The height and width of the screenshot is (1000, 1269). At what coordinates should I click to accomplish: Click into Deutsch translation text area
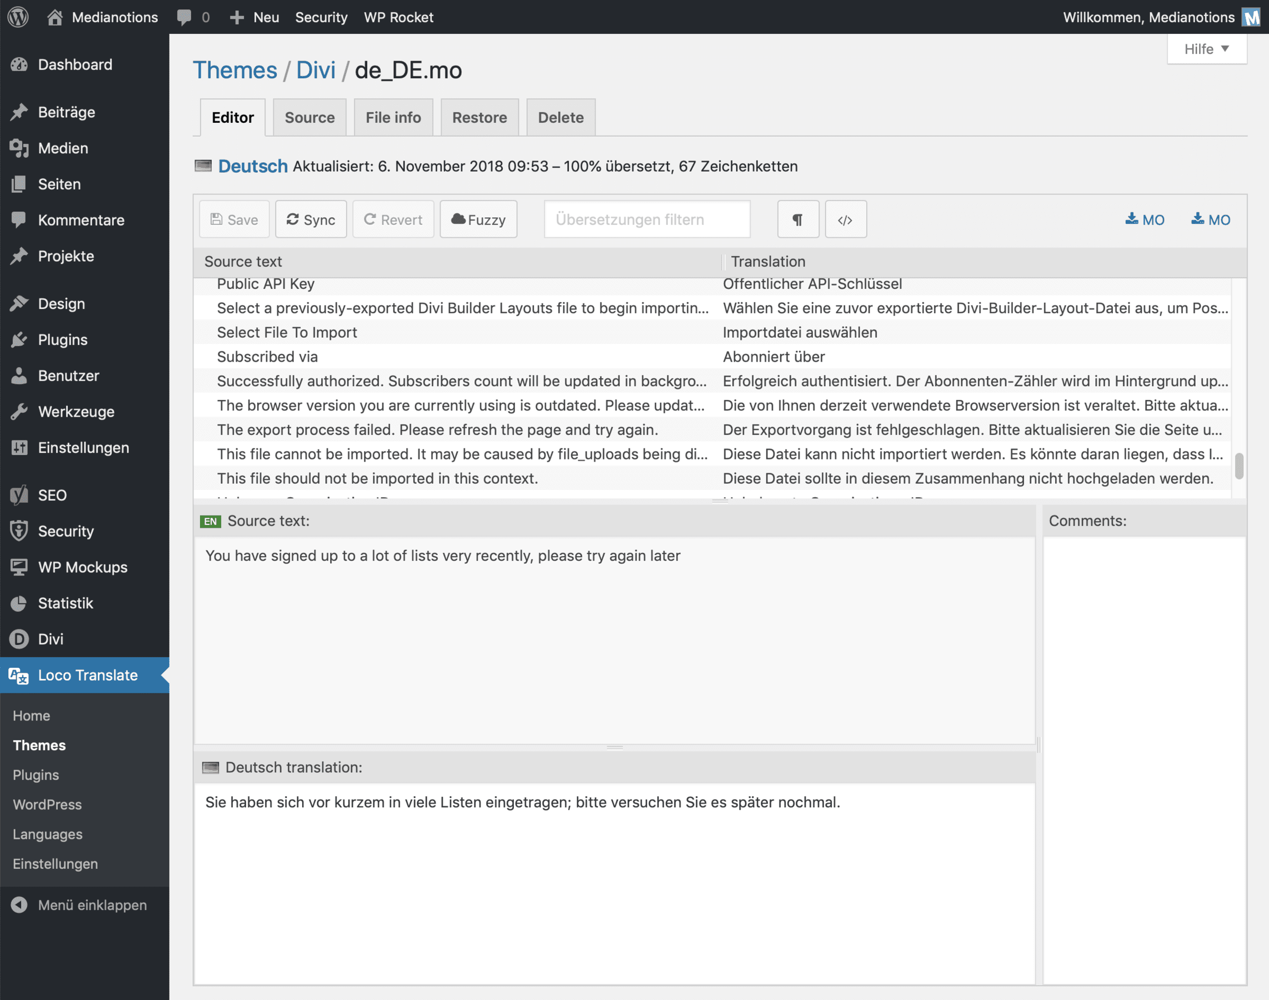pos(615,883)
